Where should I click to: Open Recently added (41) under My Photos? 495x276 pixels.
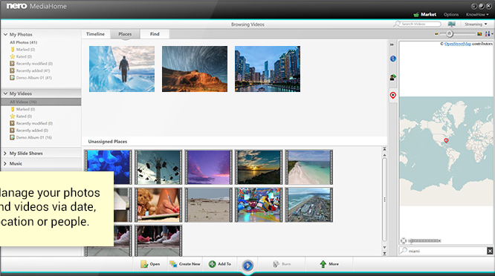coord(30,70)
